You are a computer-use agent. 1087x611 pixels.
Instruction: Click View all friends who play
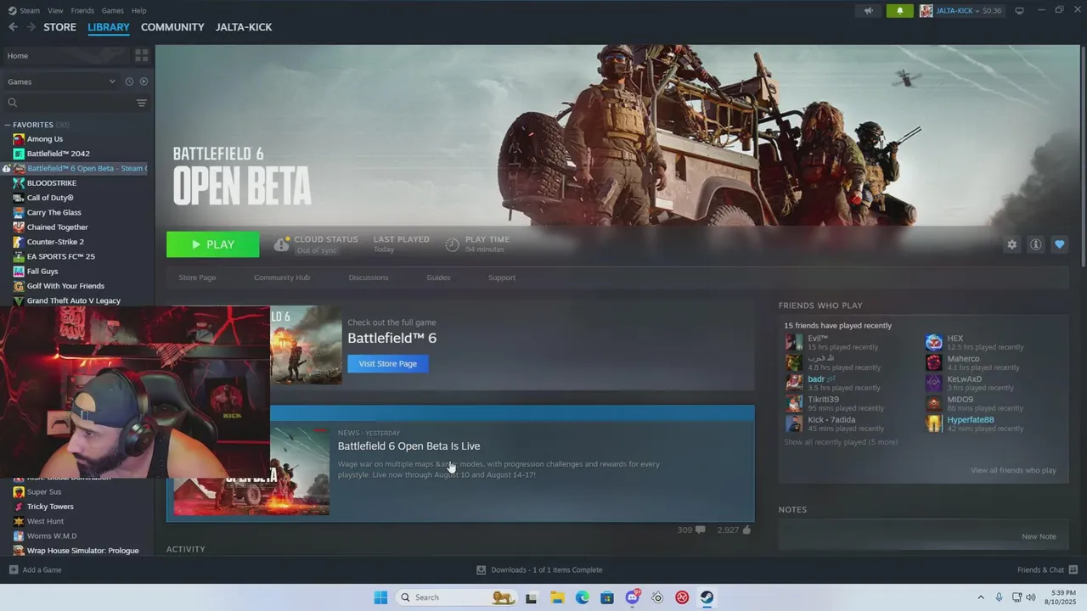pyautogui.click(x=1014, y=470)
